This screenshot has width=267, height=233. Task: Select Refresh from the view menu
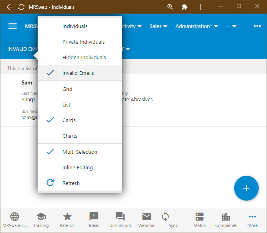pos(80,183)
